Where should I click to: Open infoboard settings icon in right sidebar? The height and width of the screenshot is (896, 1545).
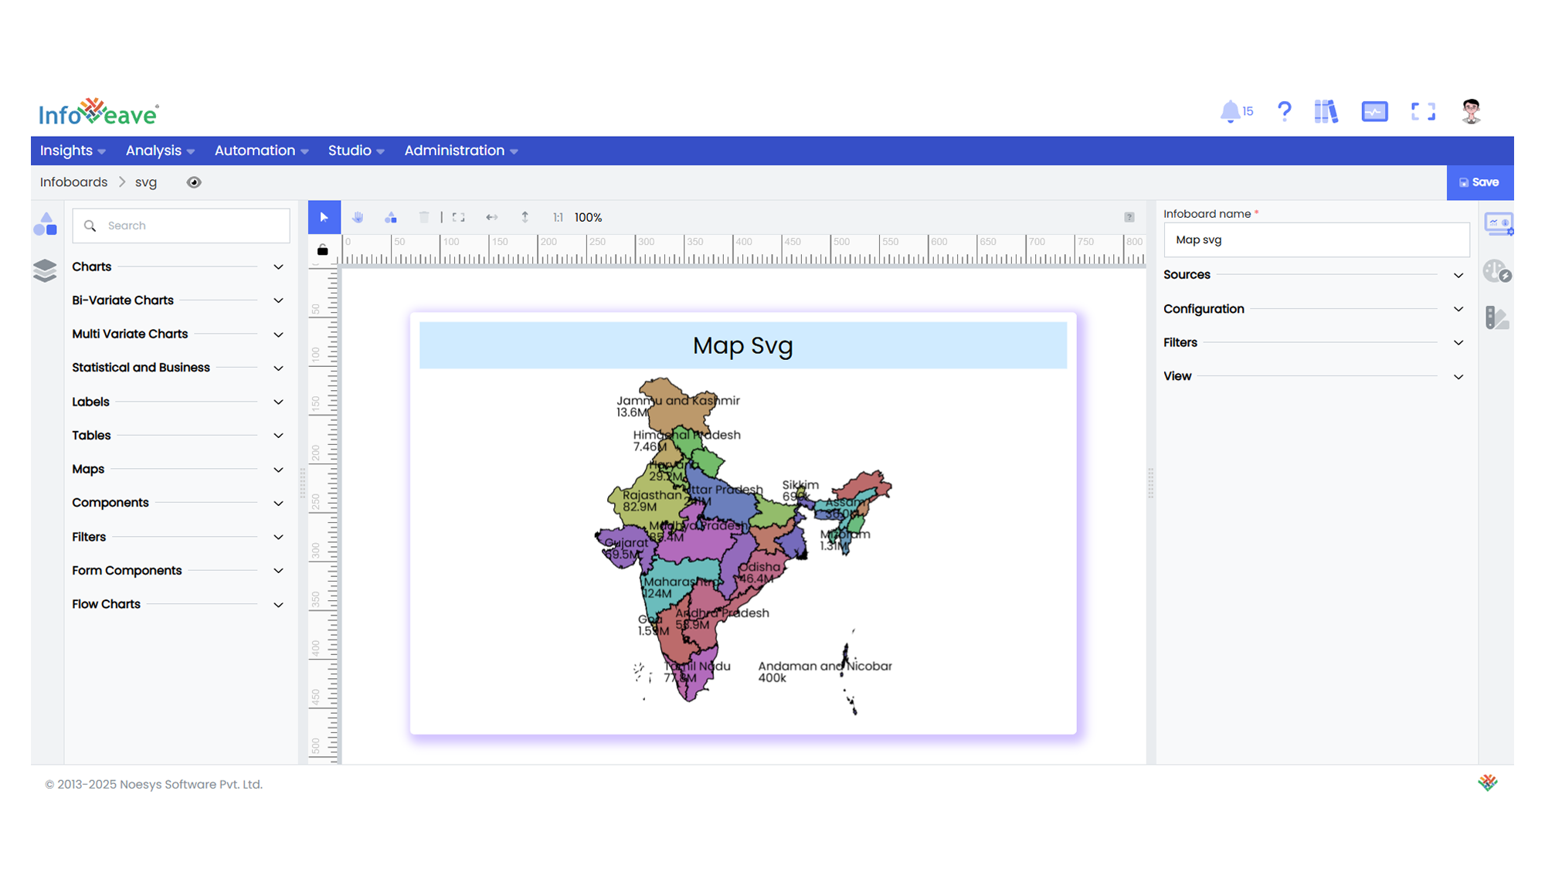[x=1498, y=225]
